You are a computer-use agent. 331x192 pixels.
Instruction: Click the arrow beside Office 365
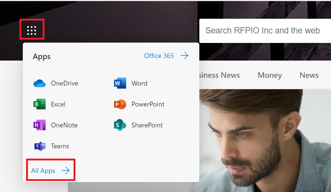click(185, 56)
